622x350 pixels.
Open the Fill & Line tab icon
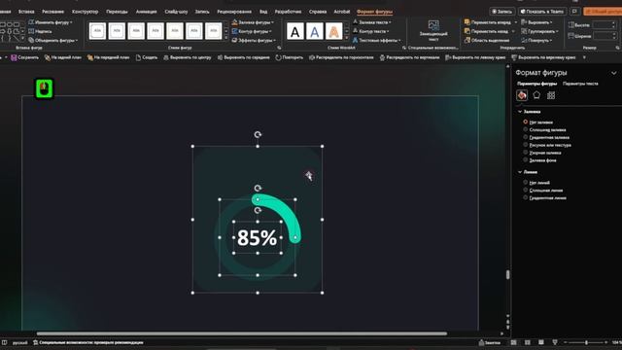tap(522, 95)
